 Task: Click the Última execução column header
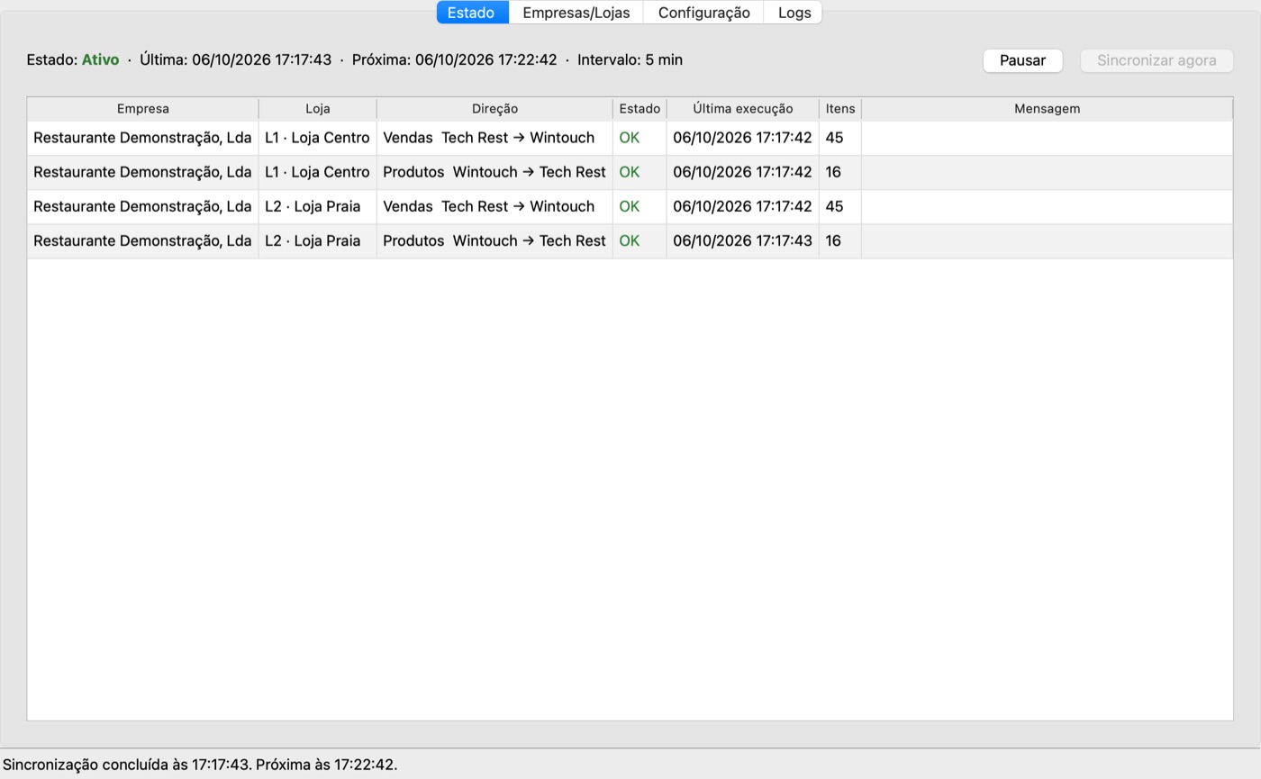click(742, 109)
